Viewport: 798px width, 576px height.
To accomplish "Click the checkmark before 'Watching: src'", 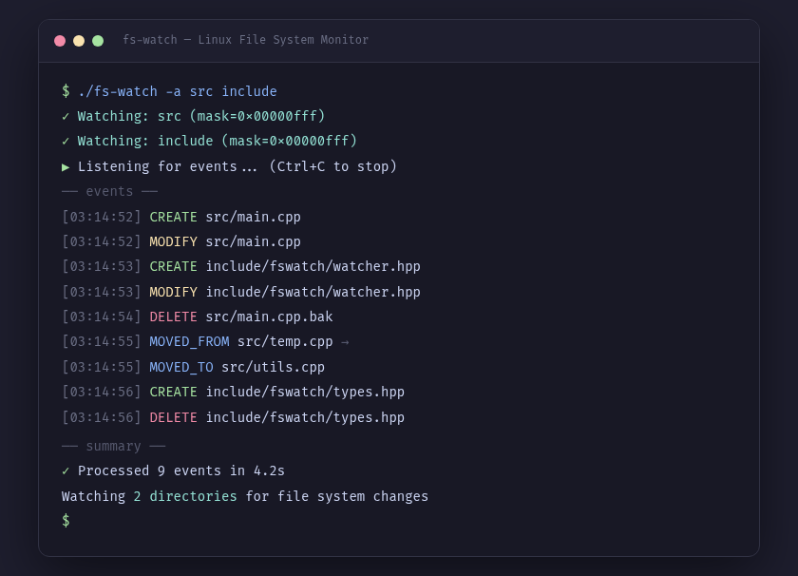I will pos(66,117).
